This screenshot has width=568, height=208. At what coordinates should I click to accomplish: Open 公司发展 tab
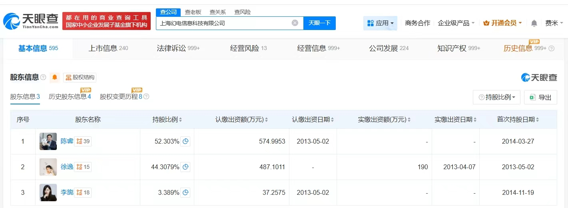(389, 48)
